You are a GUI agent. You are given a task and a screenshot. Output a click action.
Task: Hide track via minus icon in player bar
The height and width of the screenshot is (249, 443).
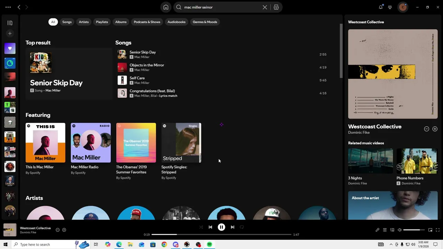coord(58,230)
